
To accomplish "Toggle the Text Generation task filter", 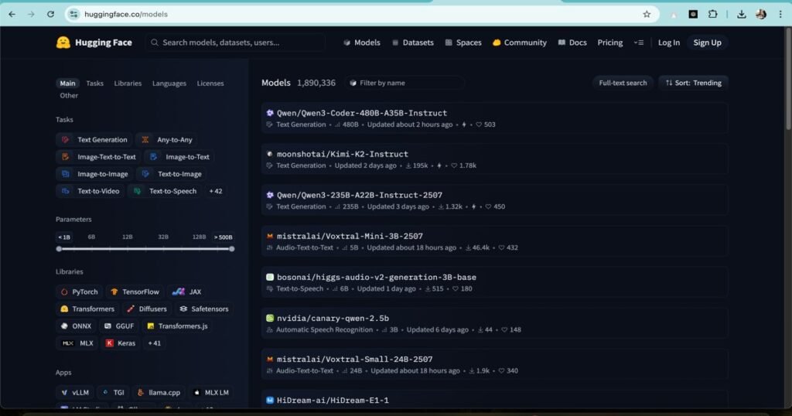I will [x=94, y=140].
